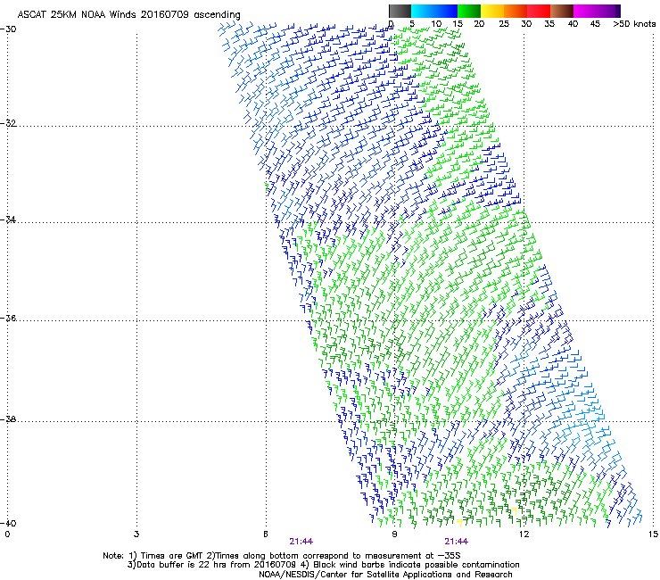The height and width of the screenshot is (580, 660).
Task: Click the orange 25-30 knots color bar segment
Action: (x=516, y=11)
